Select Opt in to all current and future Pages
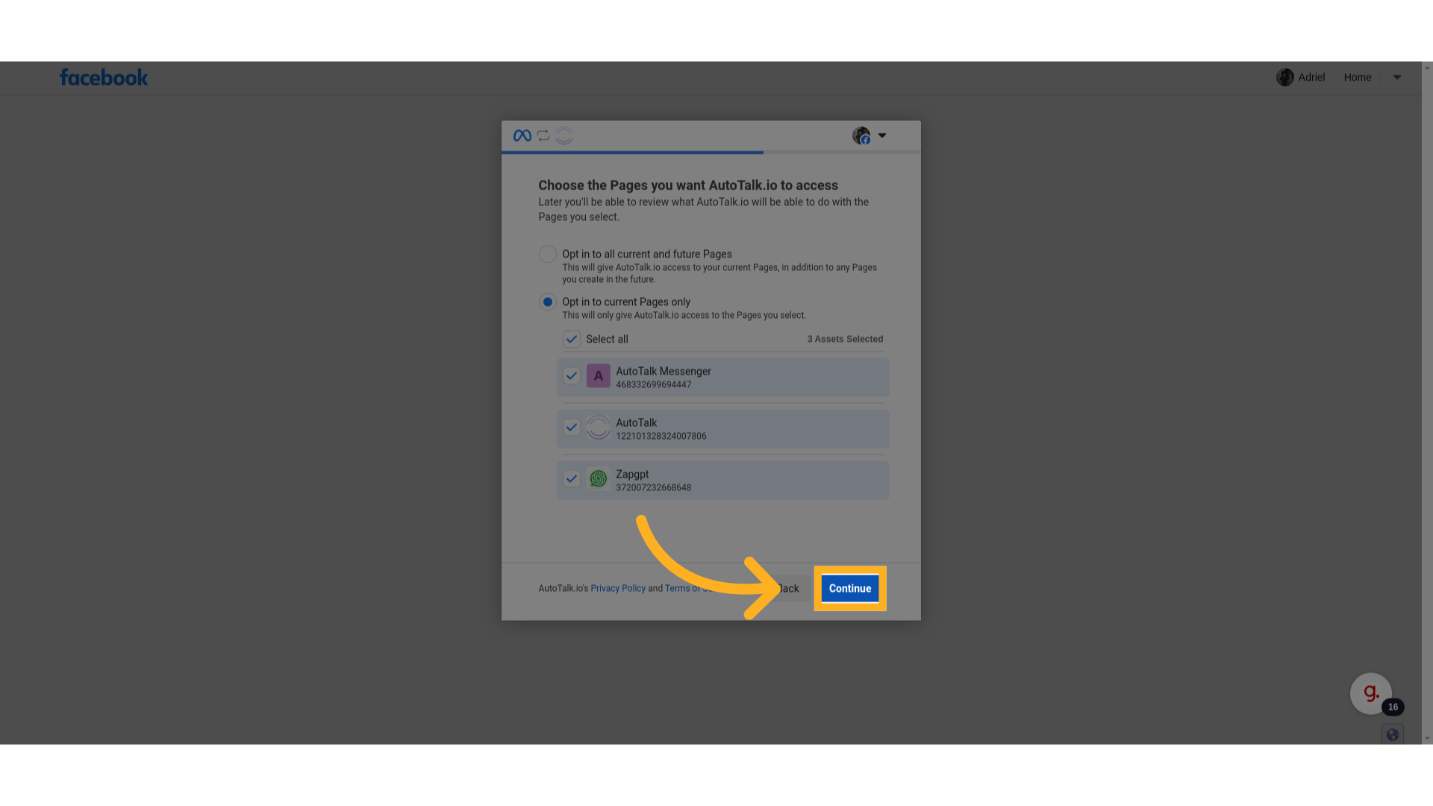Viewport: 1433px width, 806px height. point(548,254)
